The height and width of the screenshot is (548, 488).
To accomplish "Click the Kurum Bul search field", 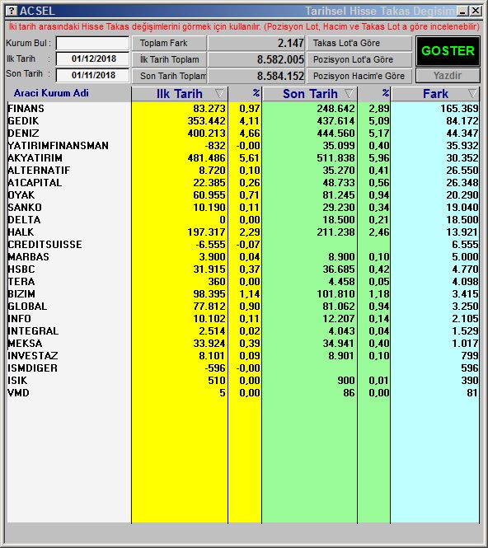I will tap(92, 44).
